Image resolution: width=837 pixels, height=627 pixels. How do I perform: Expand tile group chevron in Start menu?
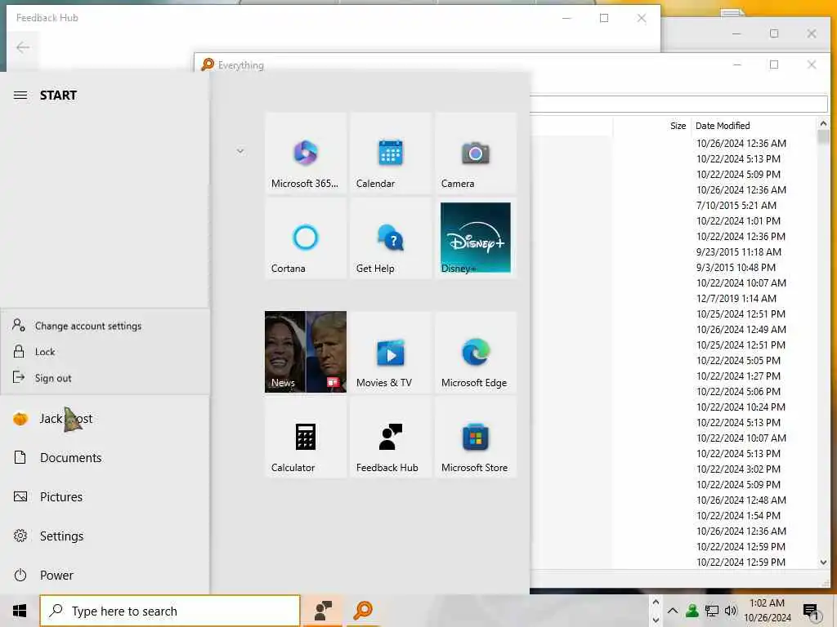point(240,151)
